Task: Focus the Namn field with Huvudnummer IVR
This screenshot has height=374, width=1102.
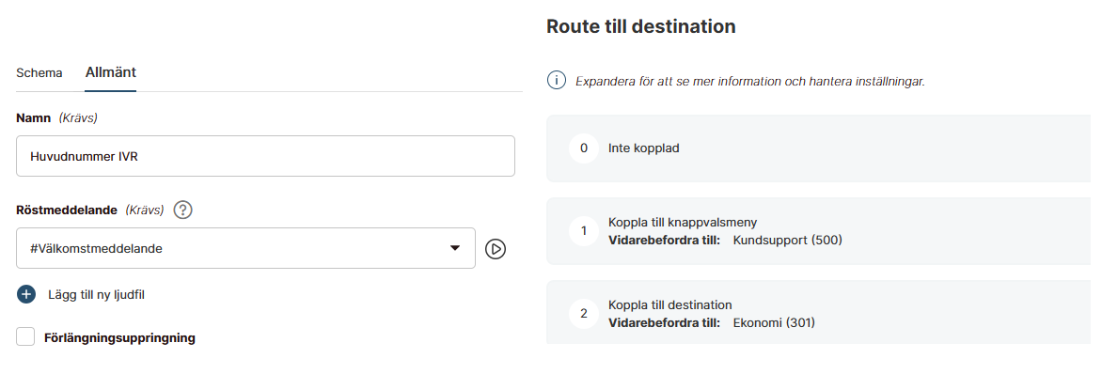Action: tap(266, 156)
